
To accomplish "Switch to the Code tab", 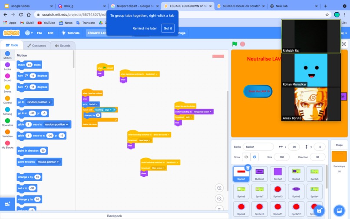I will tap(12, 45).
